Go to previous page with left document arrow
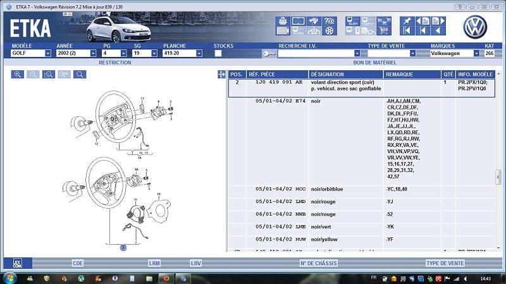 point(423,21)
